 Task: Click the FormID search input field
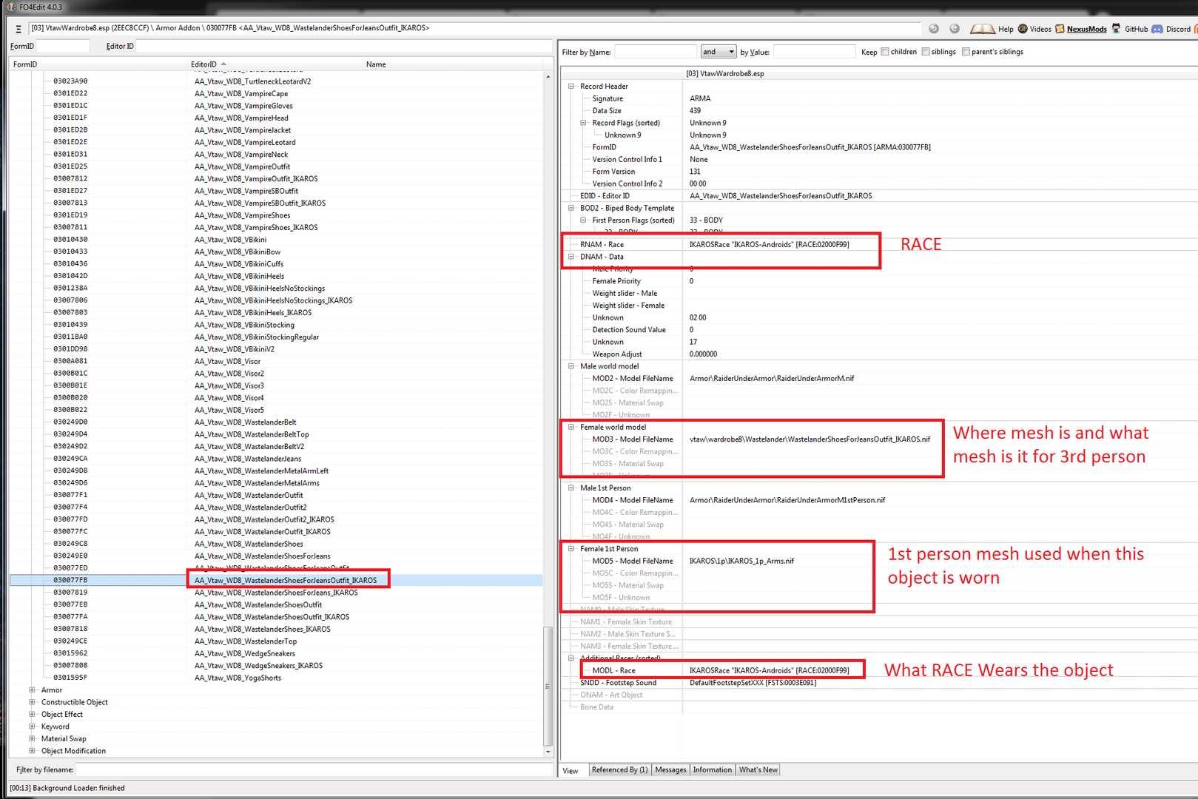click(63, 46)
